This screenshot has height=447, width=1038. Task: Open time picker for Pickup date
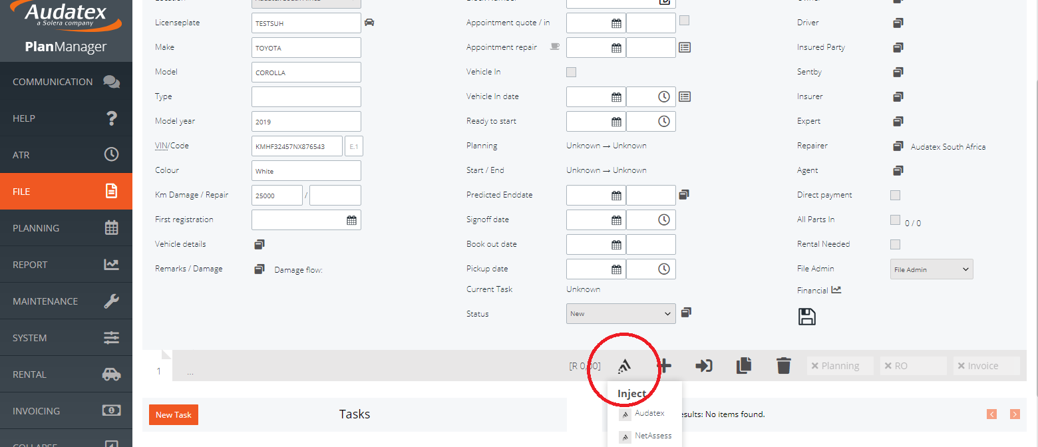pyautogui.click(x=663, y=269)
